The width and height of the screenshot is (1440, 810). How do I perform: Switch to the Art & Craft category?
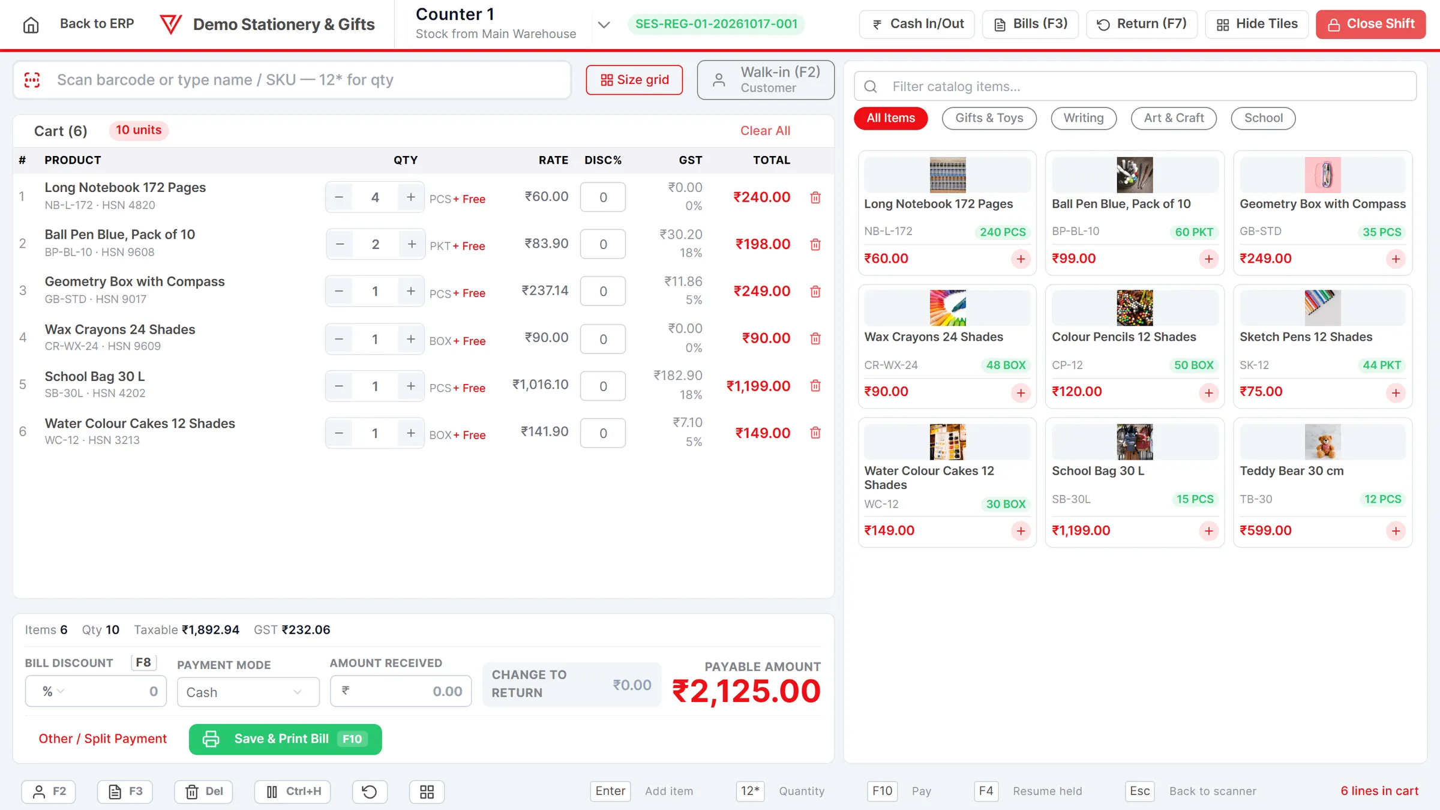pyautogui.click(x=1174, y=118)
